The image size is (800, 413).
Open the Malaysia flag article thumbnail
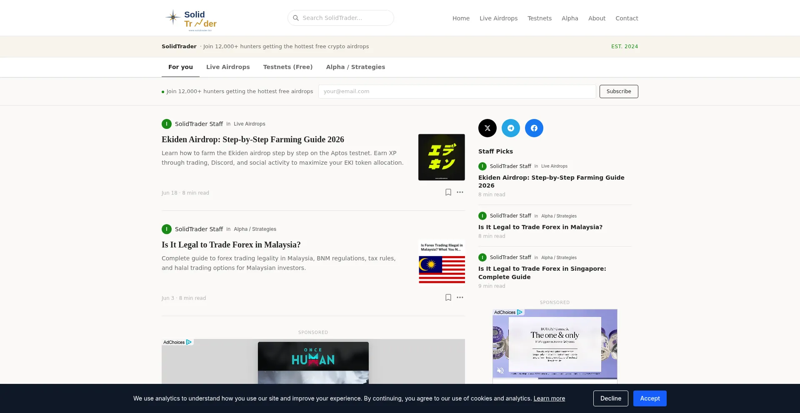[x=442, y=262]
